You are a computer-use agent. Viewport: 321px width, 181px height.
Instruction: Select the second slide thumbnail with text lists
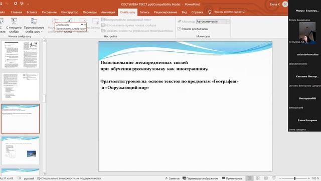(20, 86)
